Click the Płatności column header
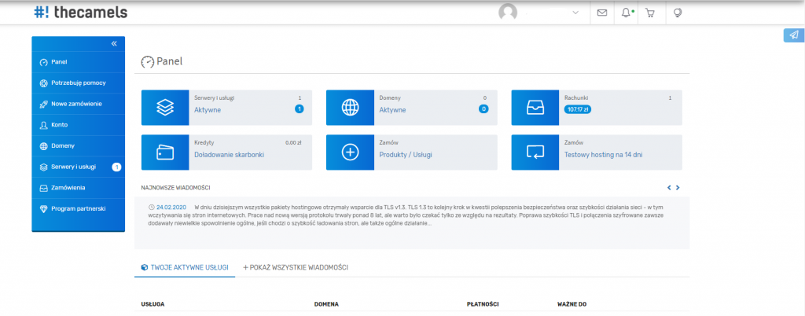 483,304
